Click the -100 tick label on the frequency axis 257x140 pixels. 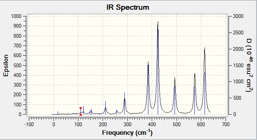coord(29,124)
